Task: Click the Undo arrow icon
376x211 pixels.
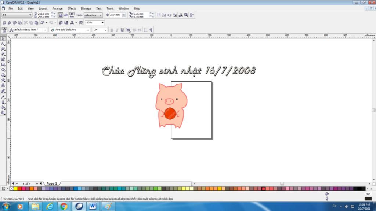Action: click(x=43, y=22)
